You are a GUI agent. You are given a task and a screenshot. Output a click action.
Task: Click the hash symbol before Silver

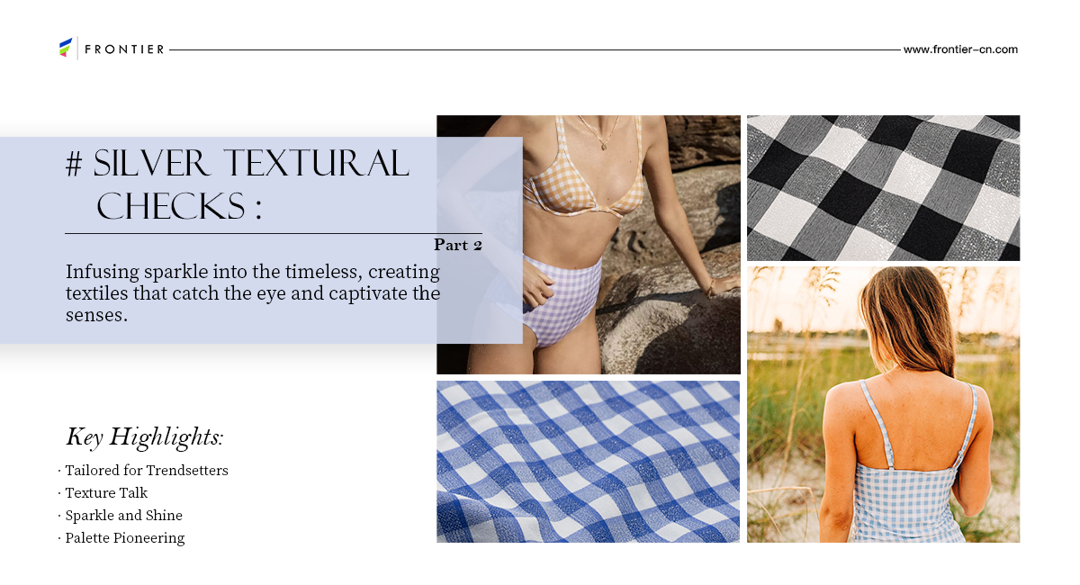coord(75,164)
